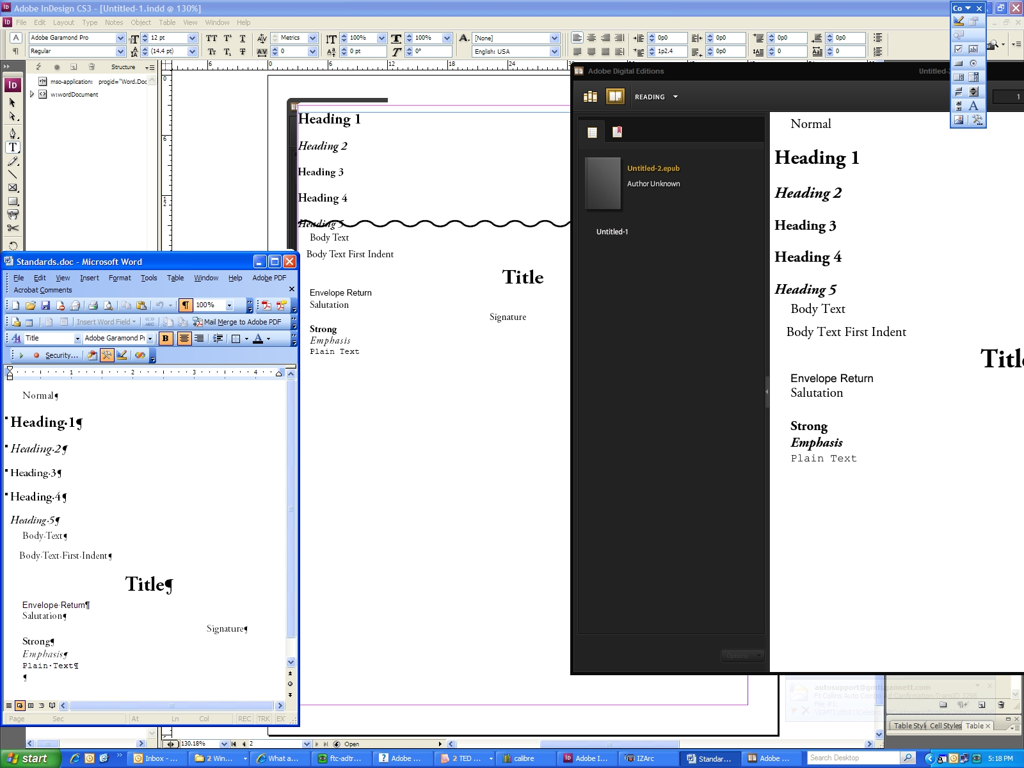
Task: Toggle Align Right in Word toolbar
Action: [199, 339]
